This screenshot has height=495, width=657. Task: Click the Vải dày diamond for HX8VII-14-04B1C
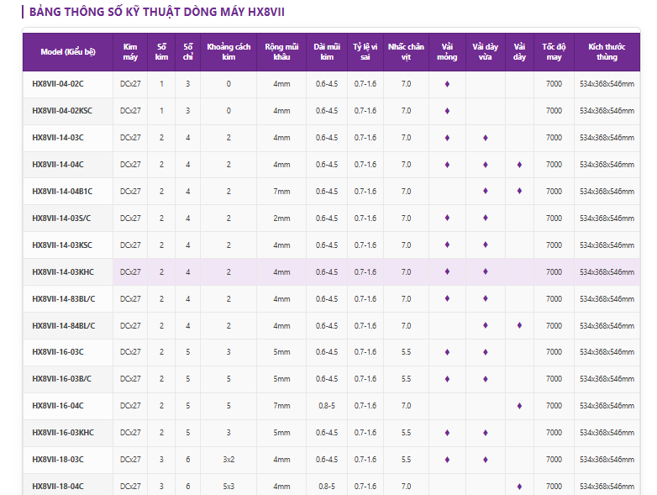519,191
